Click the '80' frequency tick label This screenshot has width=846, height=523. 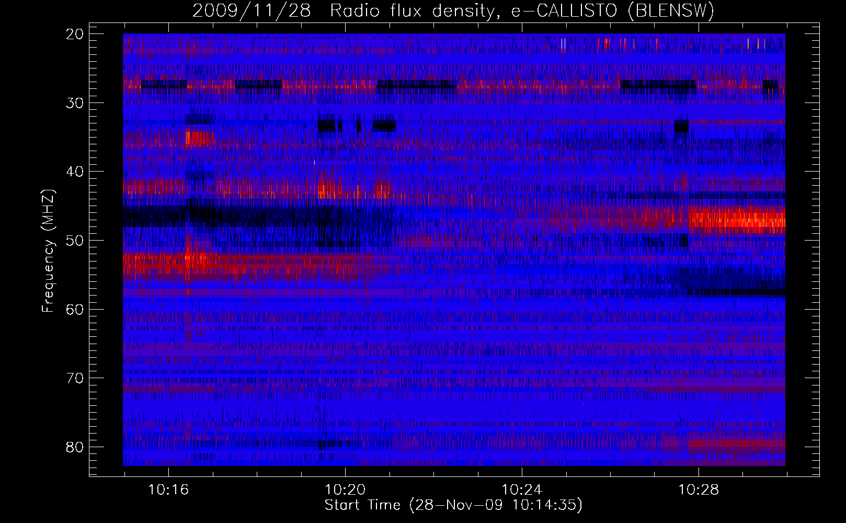[x=75, y=447]
